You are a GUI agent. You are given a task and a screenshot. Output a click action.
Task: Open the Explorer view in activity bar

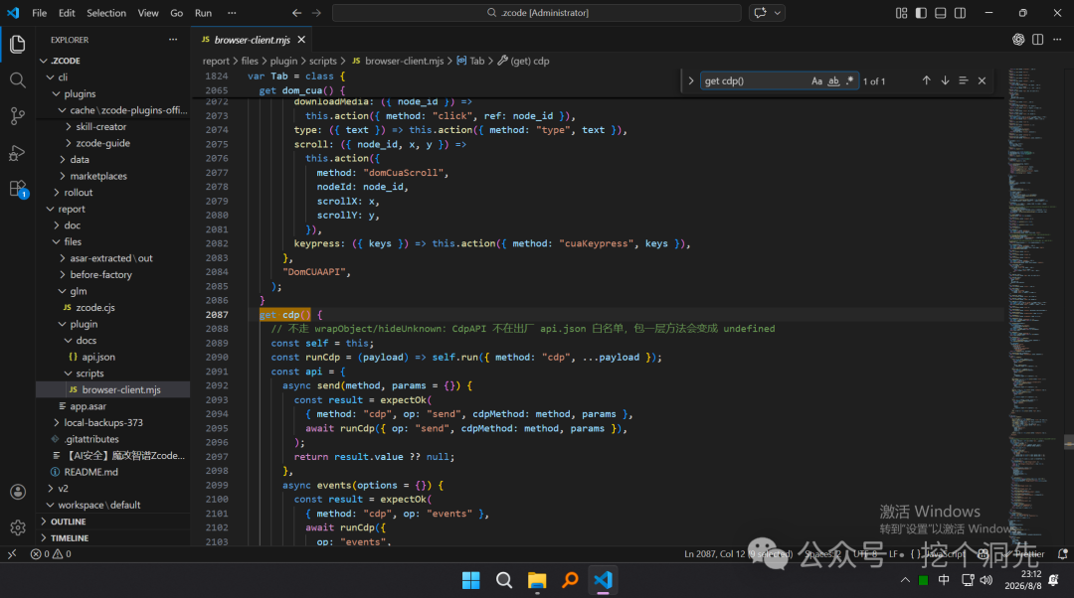[x=18, y=45]
